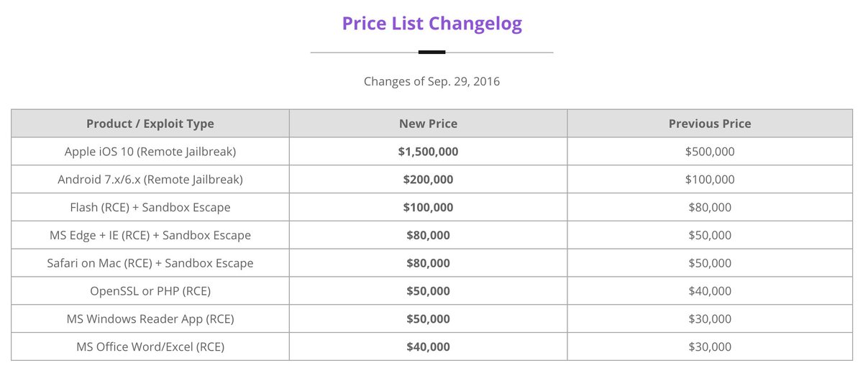Click the Product / Exploit Type column header
This screenshot has height=368, width=863.
(150, 124)
